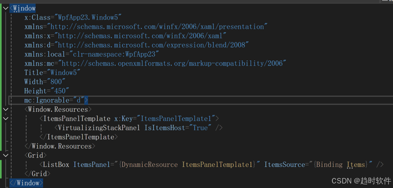
Task: Click the closing </Window> tag
Action: pyautogui.click(x=27, y=183)
